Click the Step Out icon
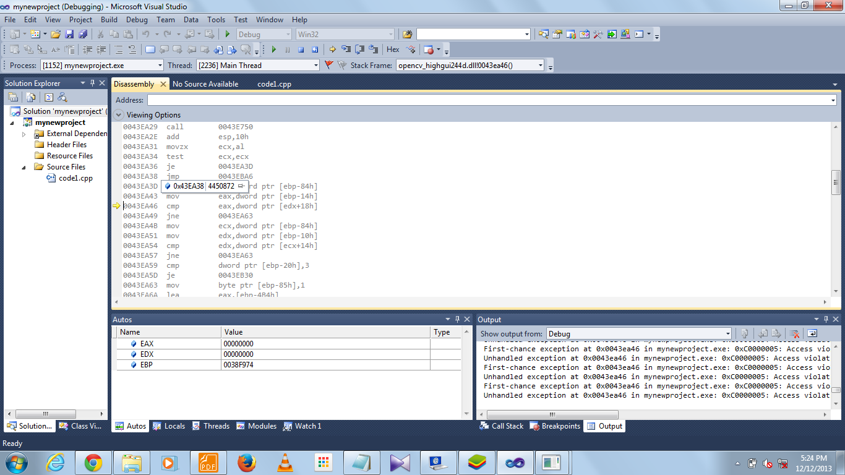 tap(374, 49)
